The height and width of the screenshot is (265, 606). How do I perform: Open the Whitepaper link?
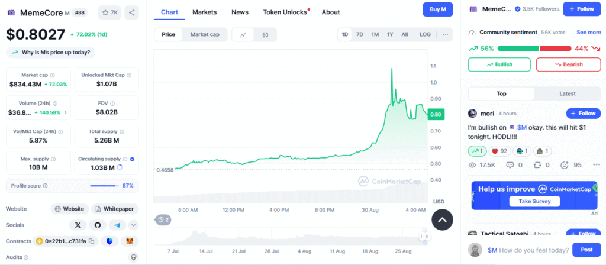pyautogui.click(x=115, y=209)
